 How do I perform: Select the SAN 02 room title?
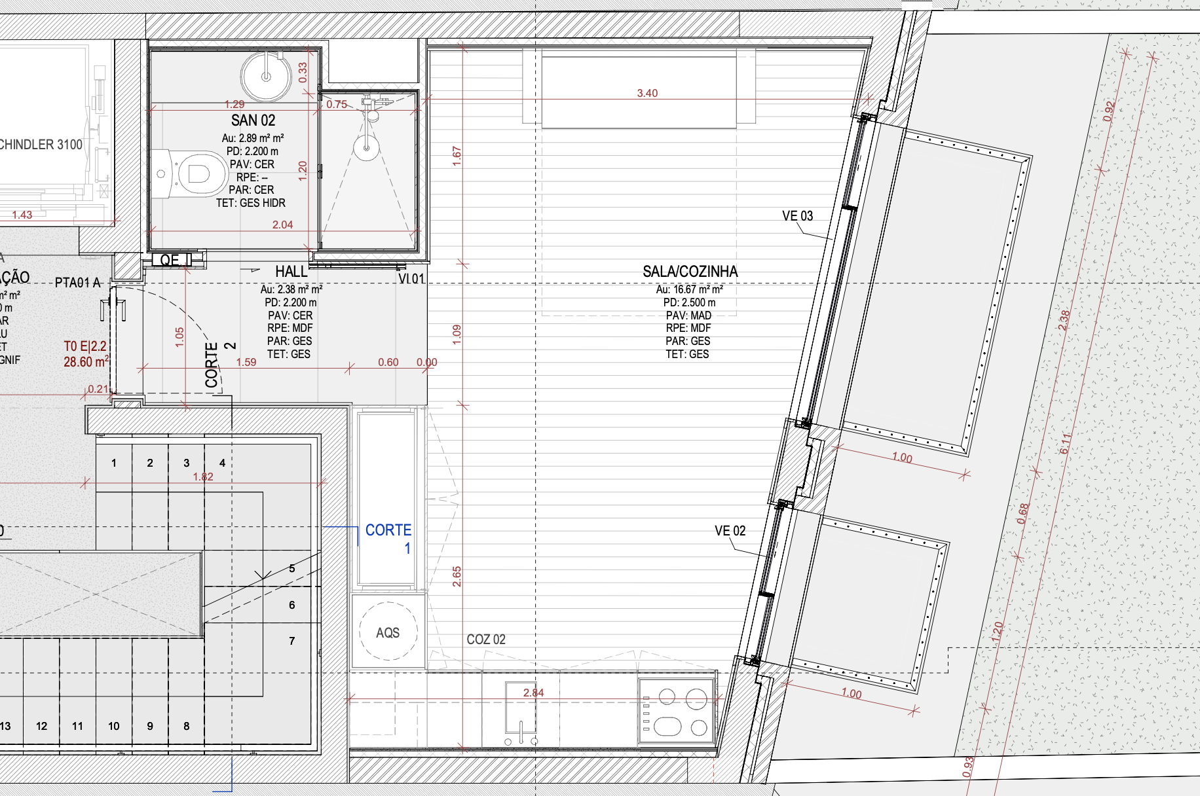click(x=253, y=120)
